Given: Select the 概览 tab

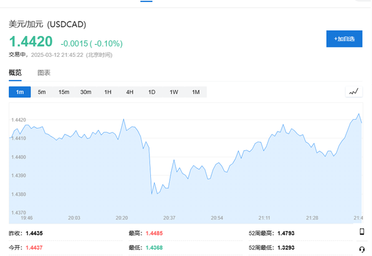Looking at the screenshot, I should [15, 72].
